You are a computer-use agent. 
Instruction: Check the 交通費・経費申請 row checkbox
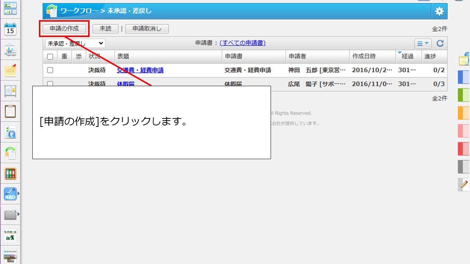pyautogui.click(x=50, y=70)
